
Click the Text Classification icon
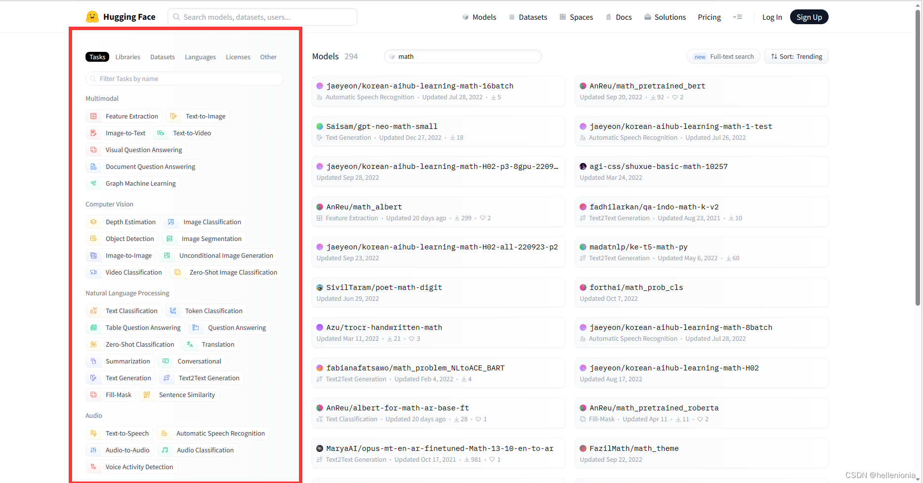click(x=93, y=311)
